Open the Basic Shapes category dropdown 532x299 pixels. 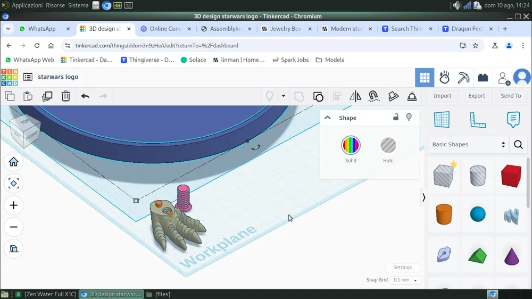[x=468, y=145]
